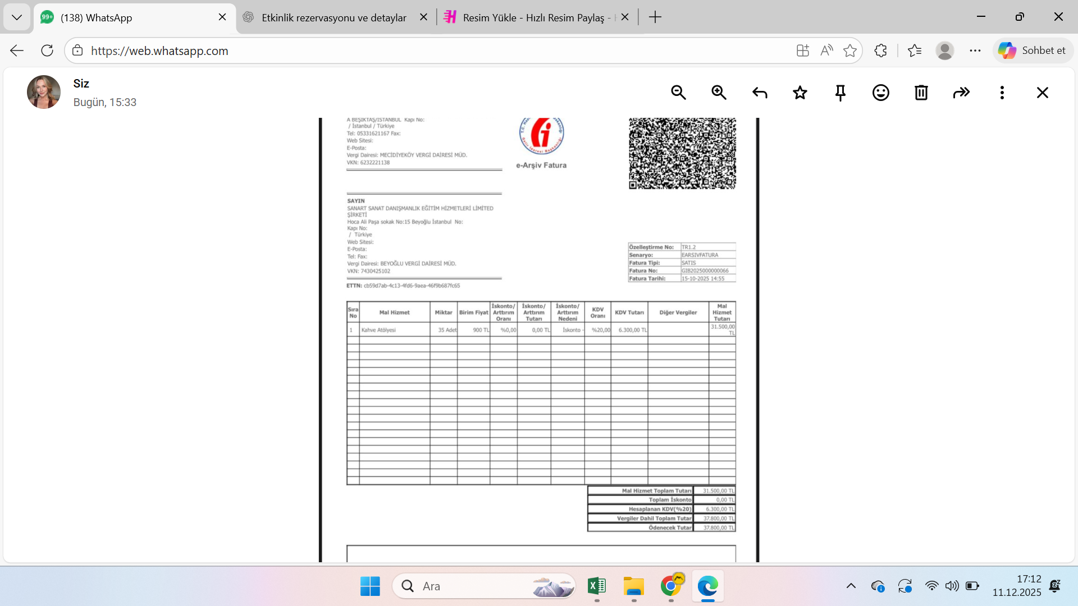Add this page to favorites
The image size is (1078, 606).
click(850, 50)
